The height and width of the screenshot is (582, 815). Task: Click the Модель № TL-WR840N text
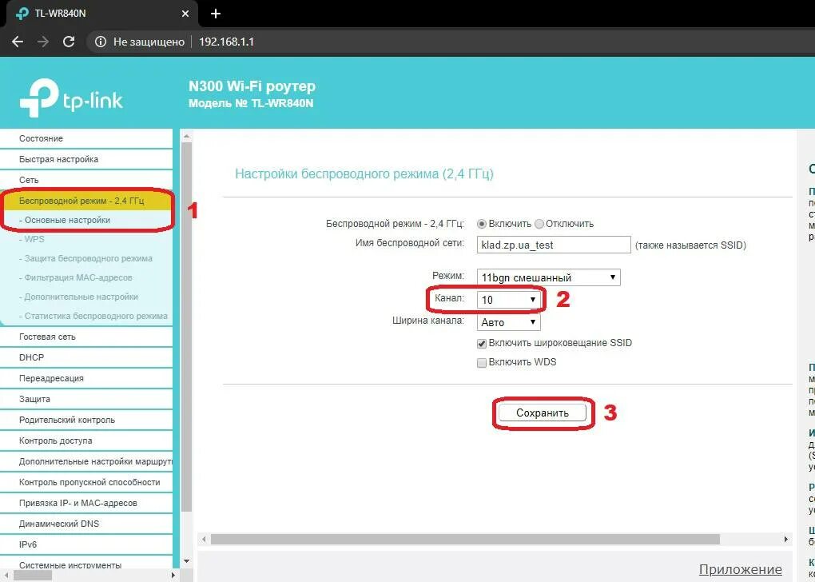[251, 103]
